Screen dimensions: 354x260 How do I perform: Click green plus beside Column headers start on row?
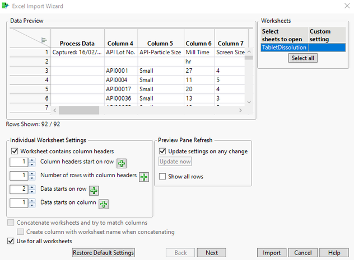click(x=122, y=163)
